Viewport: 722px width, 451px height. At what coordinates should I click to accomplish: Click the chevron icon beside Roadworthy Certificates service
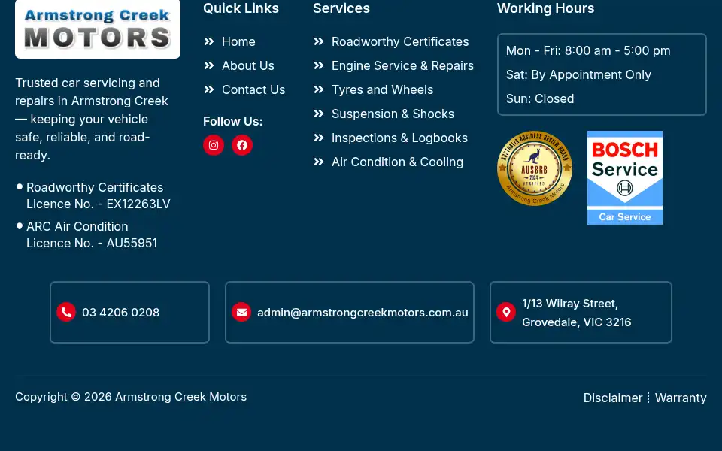(319, 41)
